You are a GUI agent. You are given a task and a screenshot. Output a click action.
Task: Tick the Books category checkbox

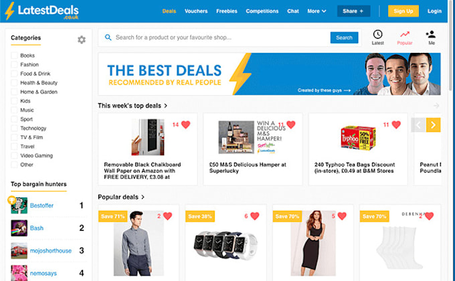pyautogui.click(x=14, y=56)
